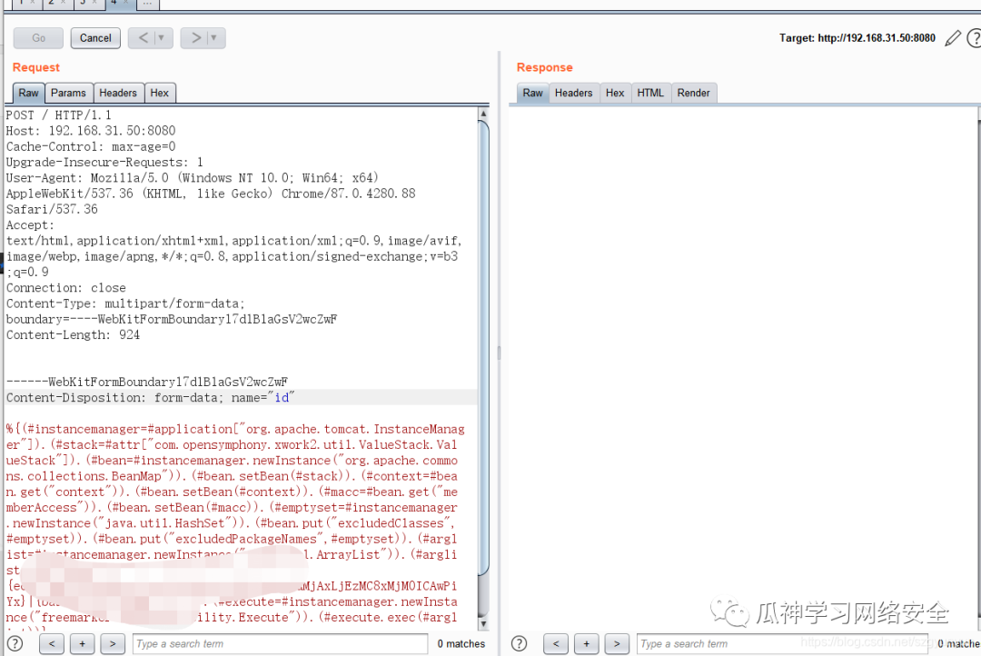
Task: Open response search help icon
Action: click(x=519, y=643)
